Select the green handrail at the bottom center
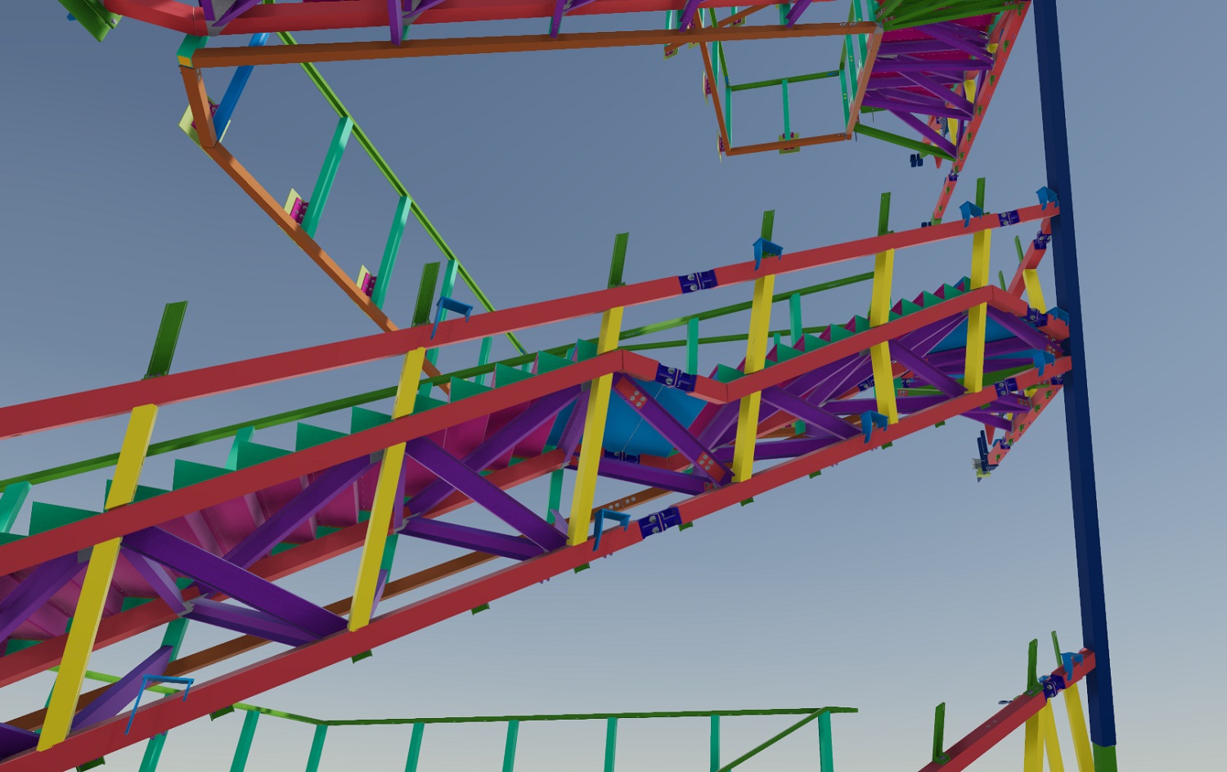This screenshot has height=772, width=1227. 573,717
